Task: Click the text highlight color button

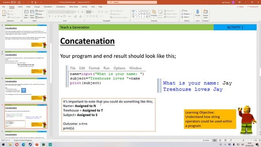Action: [75, 16]
